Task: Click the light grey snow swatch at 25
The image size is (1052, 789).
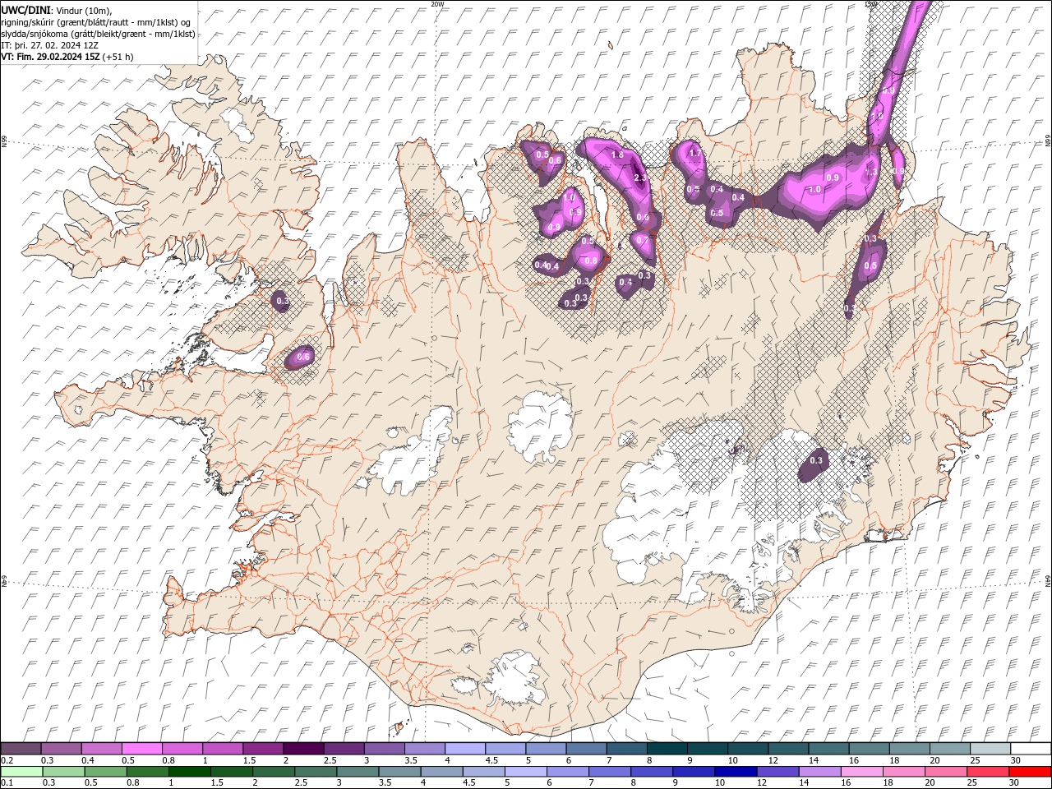Action: point(990,749)
